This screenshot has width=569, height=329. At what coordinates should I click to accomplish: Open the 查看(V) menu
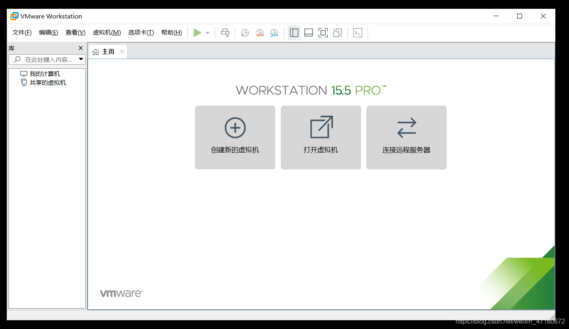(x=76, y=33)
